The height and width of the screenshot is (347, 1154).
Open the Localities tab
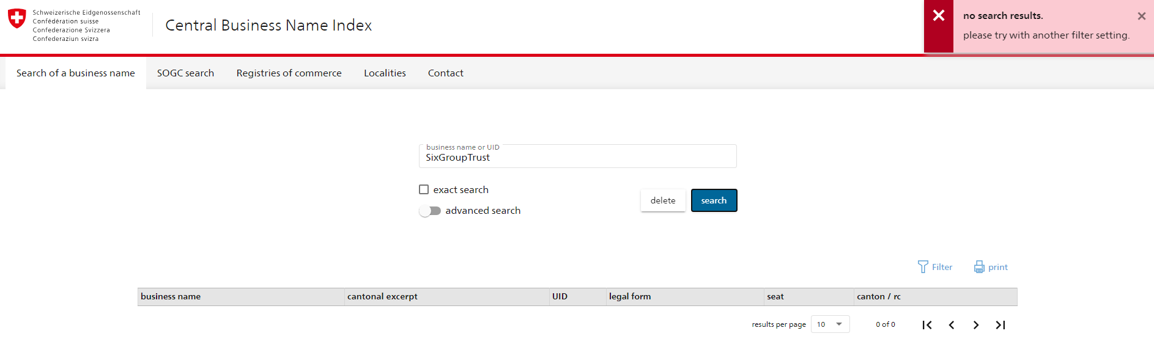coord(385,73)
